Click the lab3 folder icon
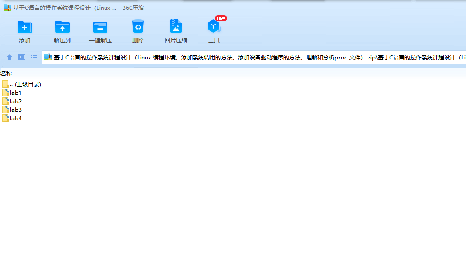 click(5, 110)
